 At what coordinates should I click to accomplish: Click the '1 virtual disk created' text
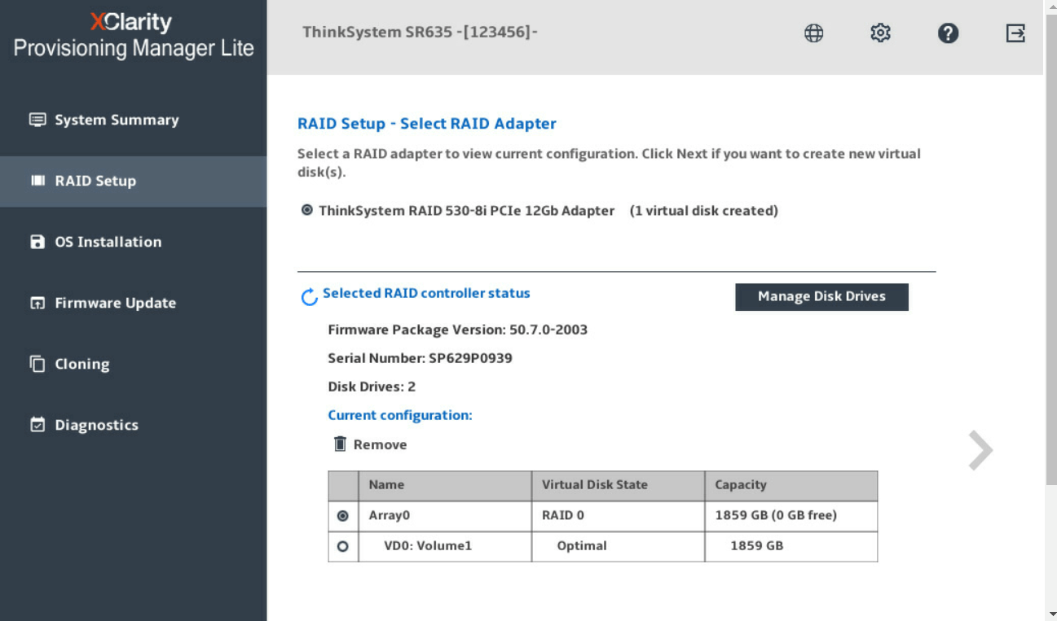coord(704,211)
